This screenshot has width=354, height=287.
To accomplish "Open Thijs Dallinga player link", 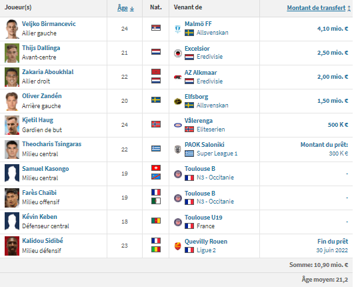I will [x=41, y=48].
